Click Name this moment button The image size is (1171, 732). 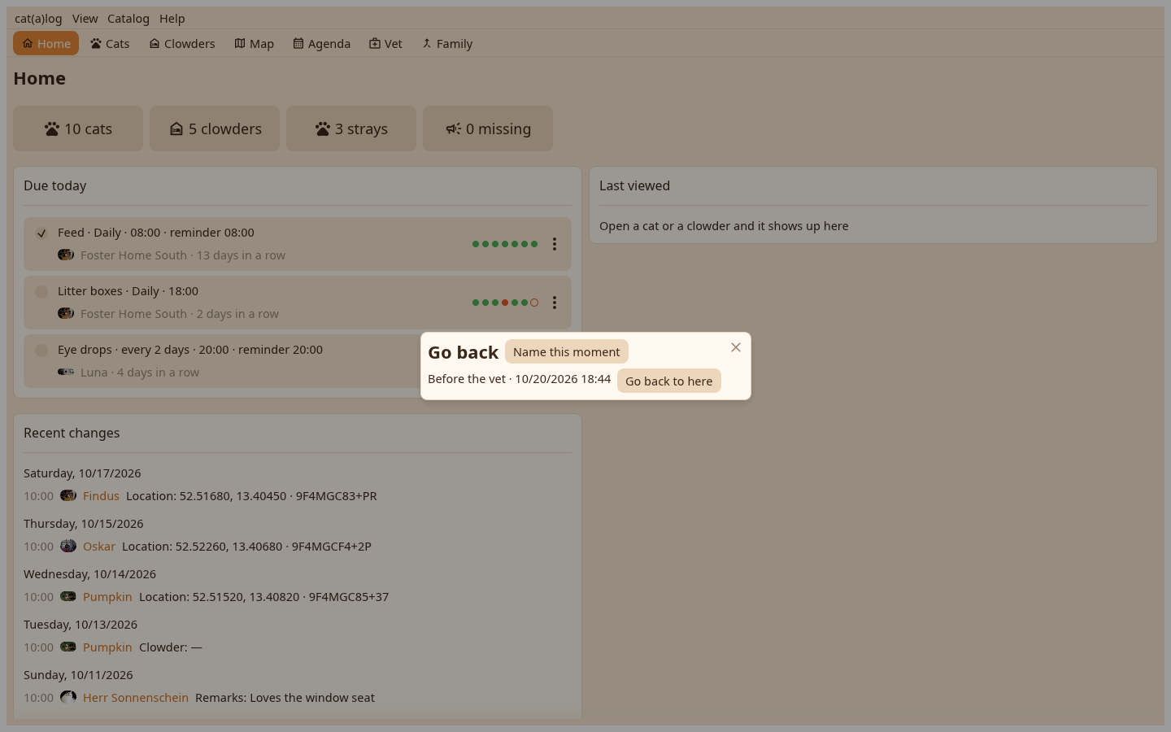567,351
